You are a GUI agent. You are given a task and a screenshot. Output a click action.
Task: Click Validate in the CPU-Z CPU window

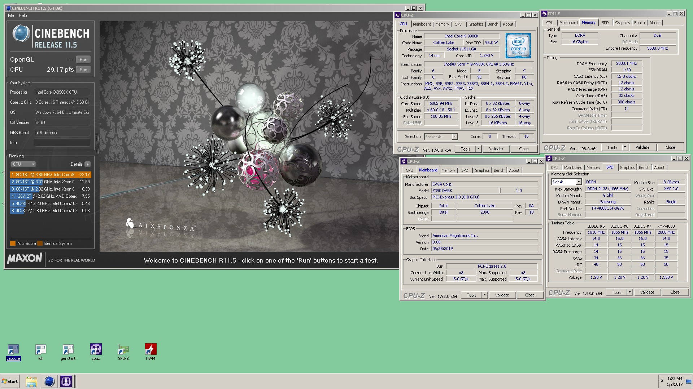(x=496, y=149)
